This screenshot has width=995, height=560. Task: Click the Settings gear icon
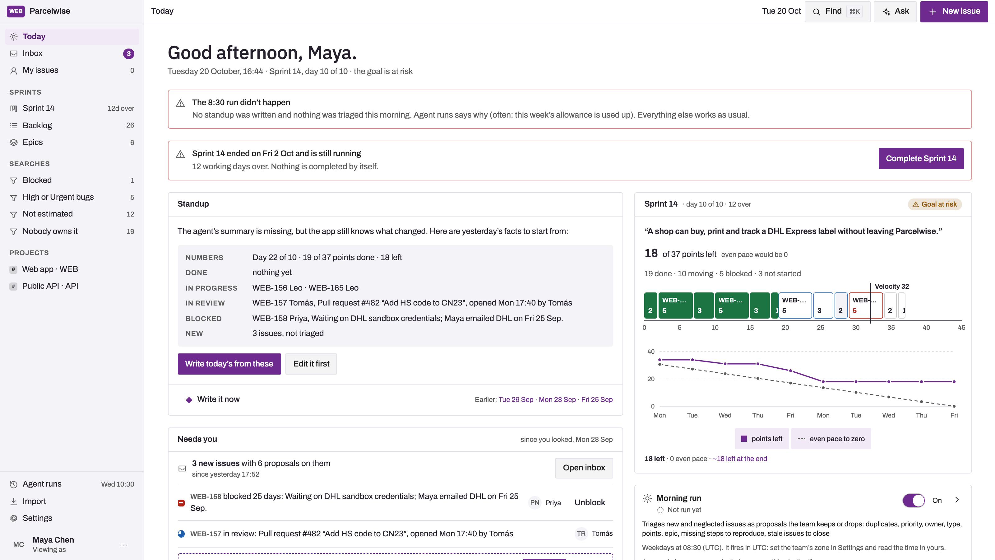pos(13,518)
